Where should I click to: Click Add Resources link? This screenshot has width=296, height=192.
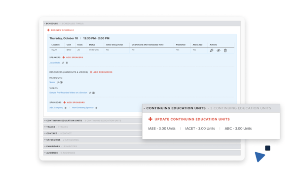coord(103,72)
